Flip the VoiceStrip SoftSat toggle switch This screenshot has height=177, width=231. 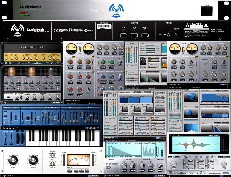click(x=88, y=89)
